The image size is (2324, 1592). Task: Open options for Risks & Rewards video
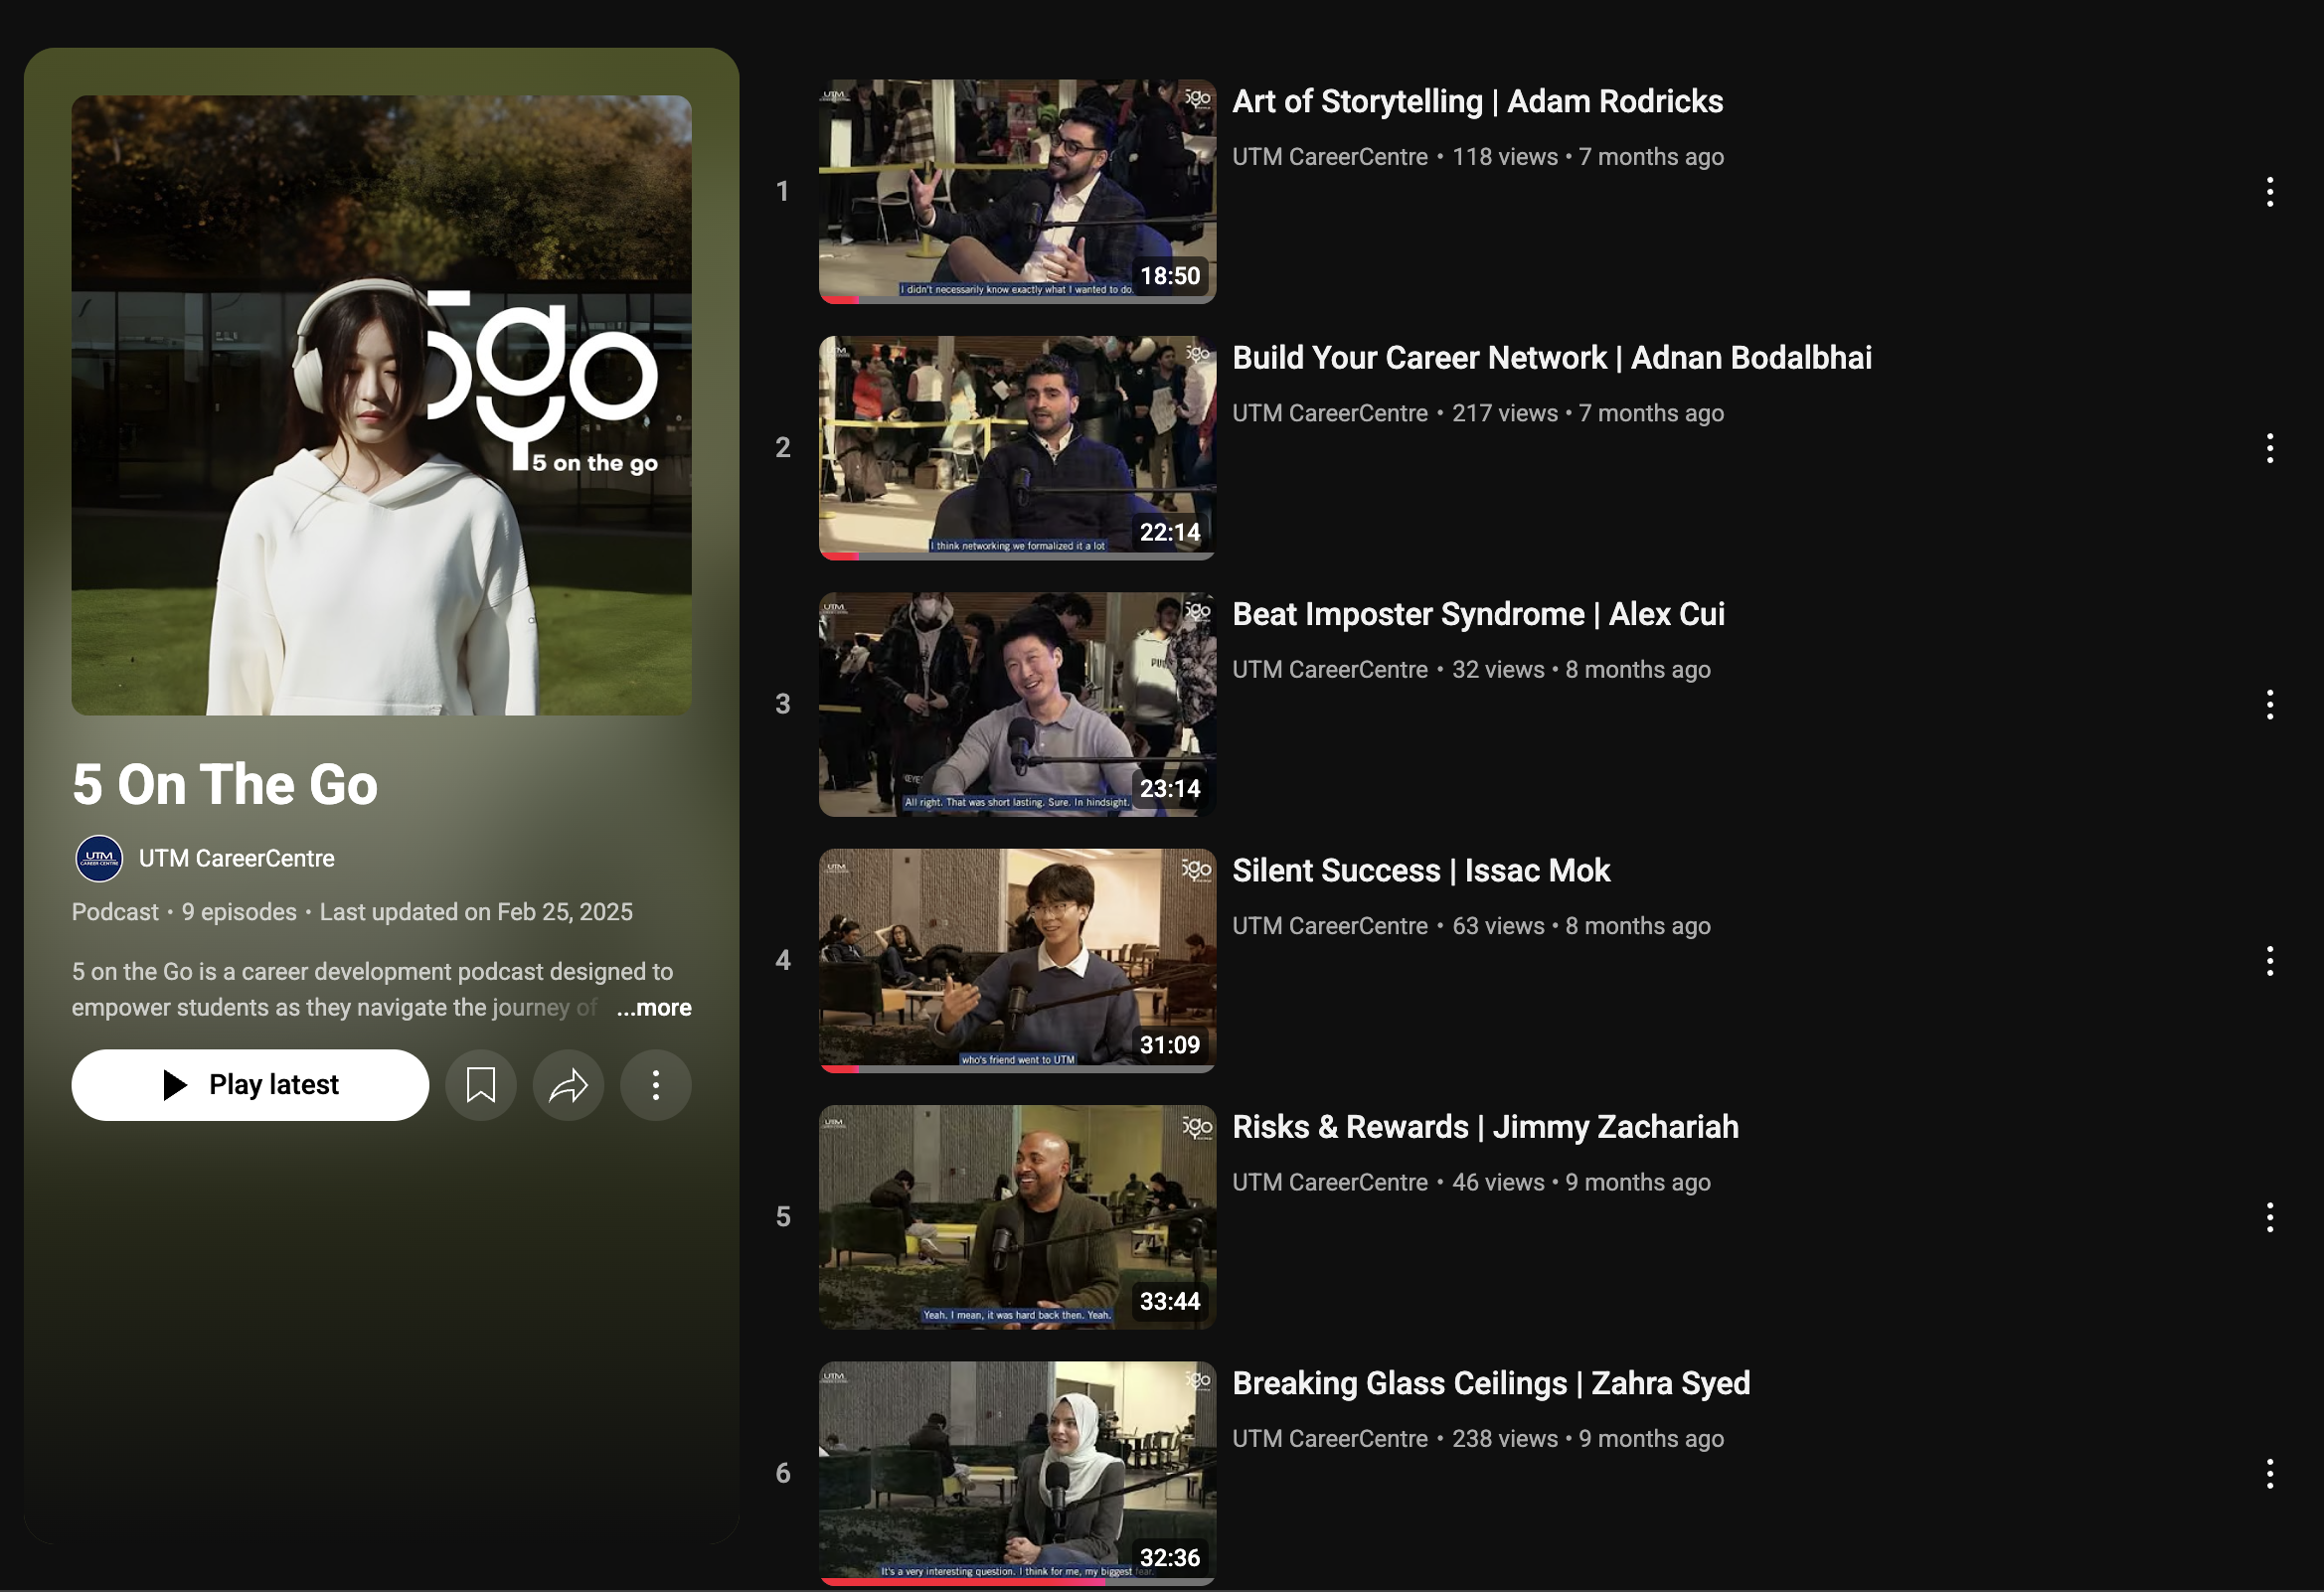(2269, 1217)
